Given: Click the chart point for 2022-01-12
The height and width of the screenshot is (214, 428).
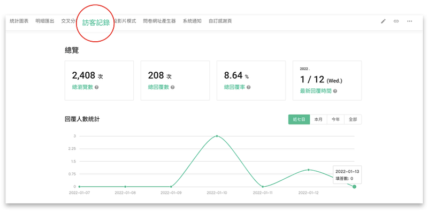Looking at the screenshot, I should tap(309, 170).
